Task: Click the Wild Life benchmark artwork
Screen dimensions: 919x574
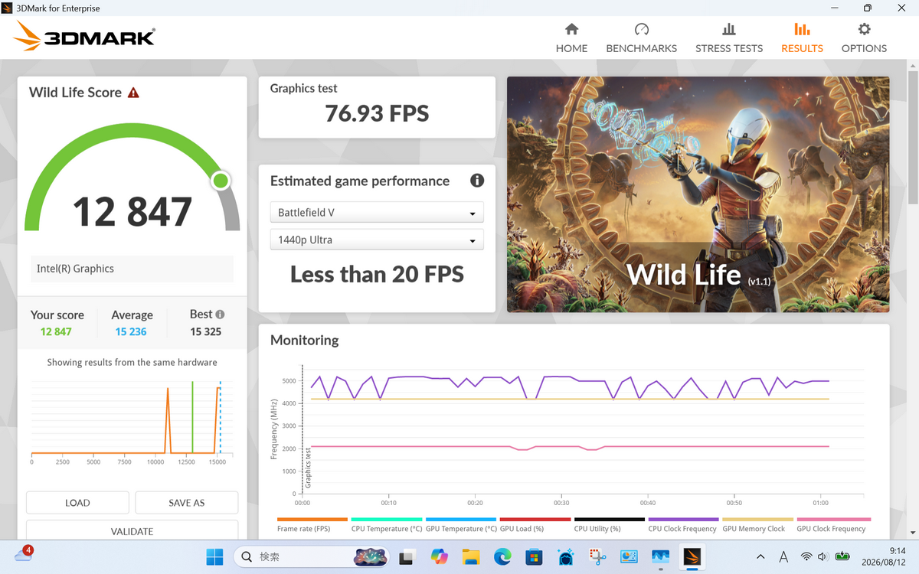Action: click(698, 194)
